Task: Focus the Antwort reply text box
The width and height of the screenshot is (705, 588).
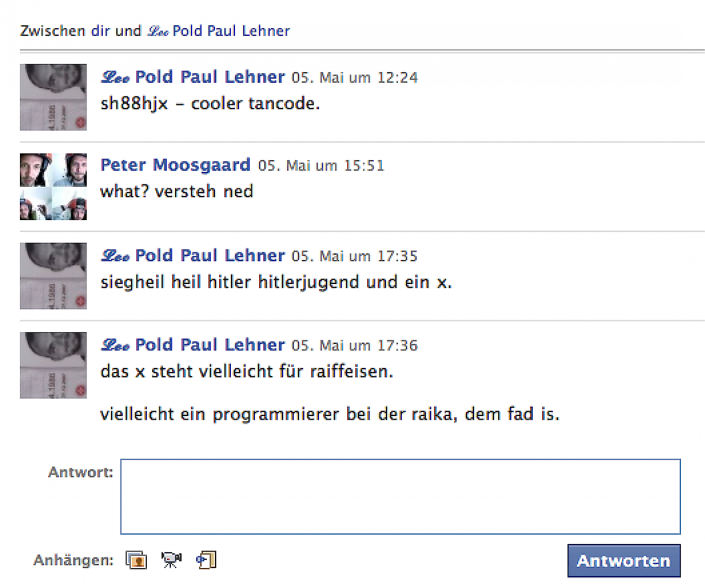Action: (401, 496)
